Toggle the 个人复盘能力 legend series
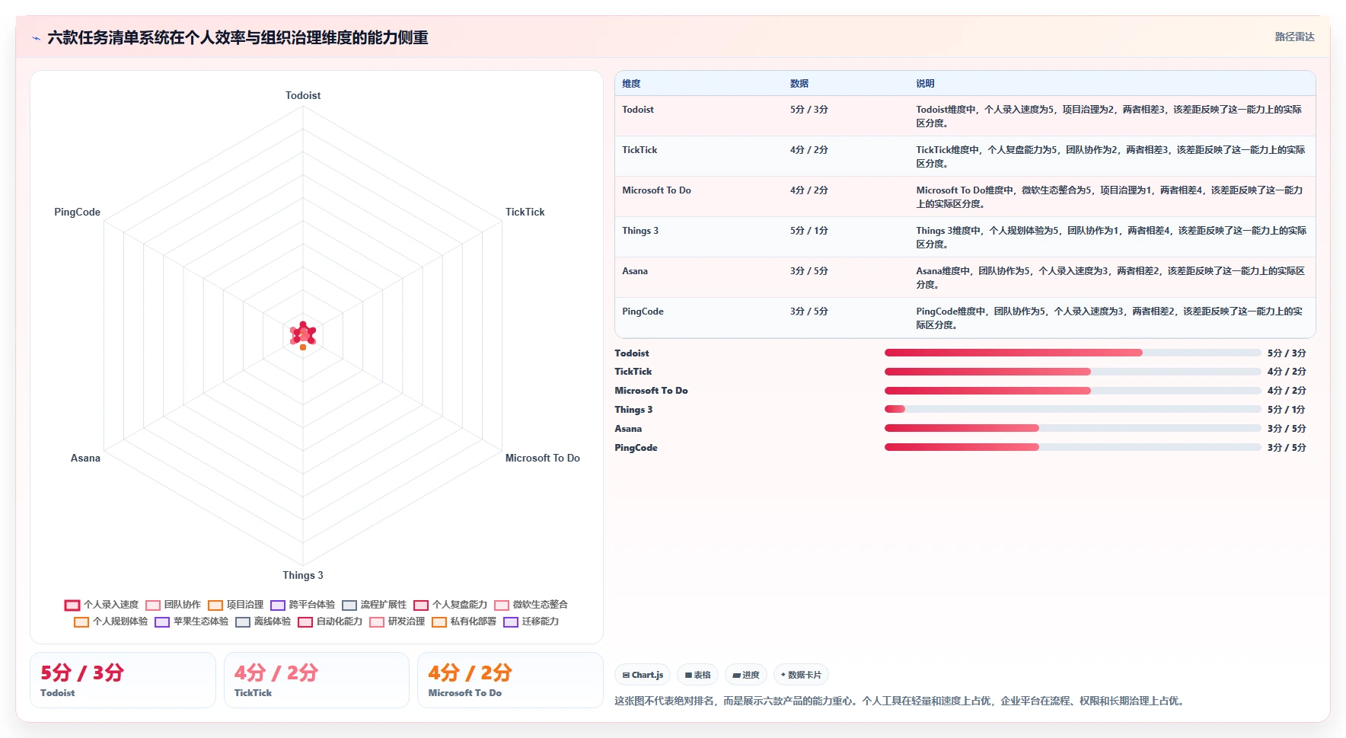Screen dimensions: 1346x738 (451, 605)
